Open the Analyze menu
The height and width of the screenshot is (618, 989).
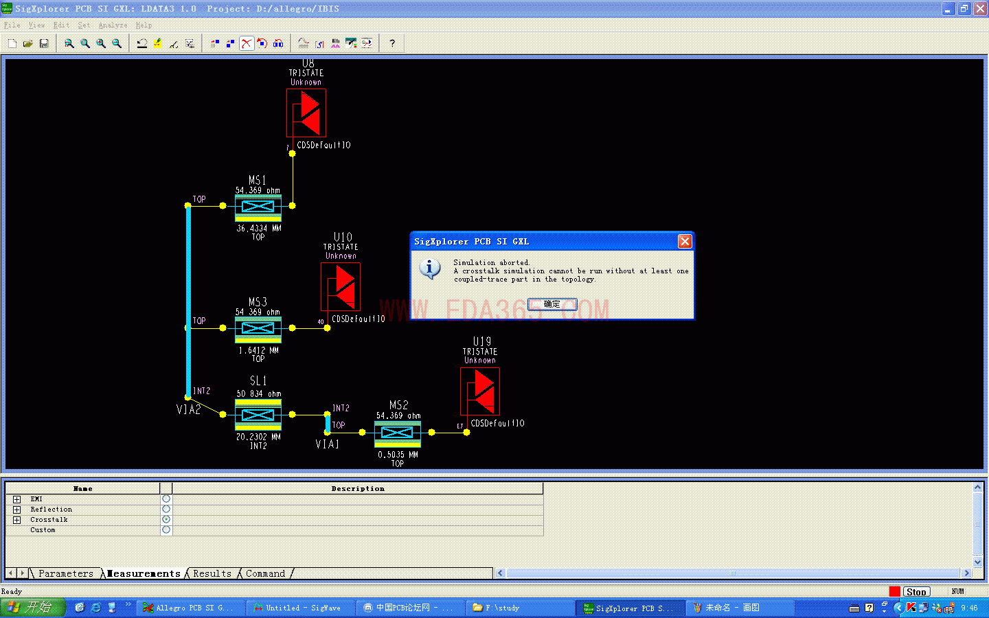click(x=113, y=25)
